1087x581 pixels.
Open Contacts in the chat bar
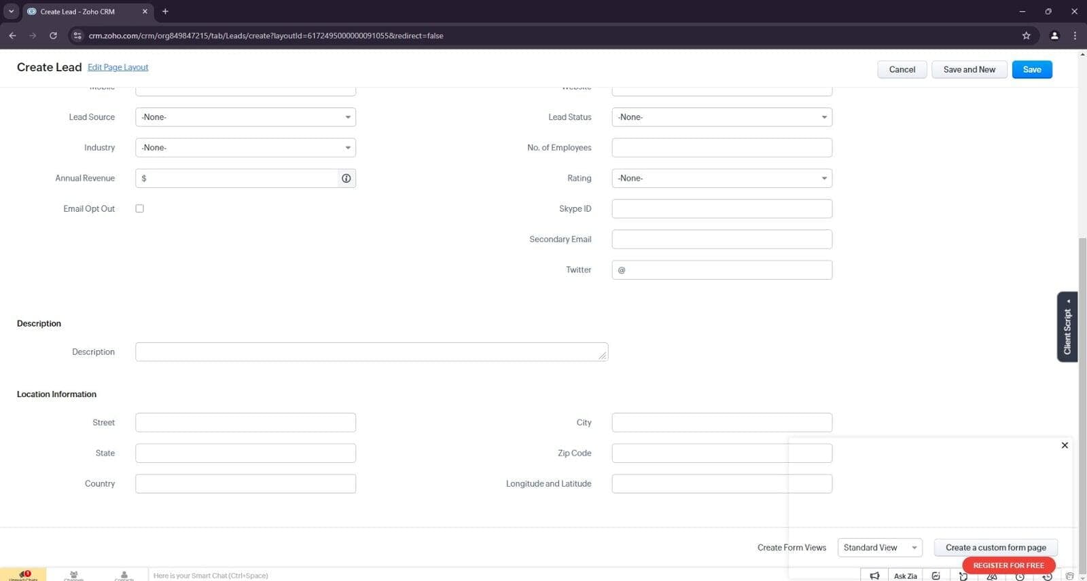124,576
